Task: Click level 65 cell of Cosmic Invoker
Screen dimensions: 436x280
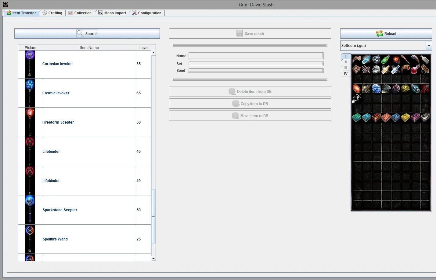Action: (x=143, y=93)
